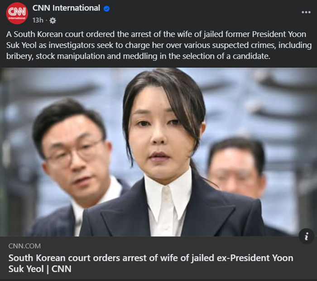Click the post caption text
This screenshot has width=317, height=281.
pyautogui.click(x=158, y=45)
